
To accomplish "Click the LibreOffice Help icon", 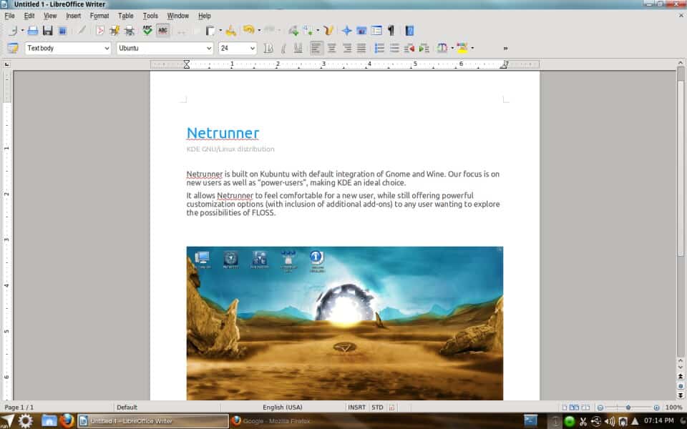I will (x=409, y=31).
